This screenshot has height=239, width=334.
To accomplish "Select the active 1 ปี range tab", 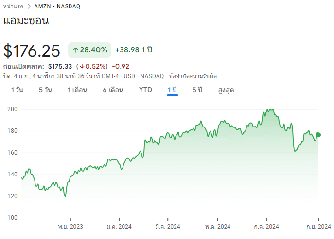I will tap(172, 90).
